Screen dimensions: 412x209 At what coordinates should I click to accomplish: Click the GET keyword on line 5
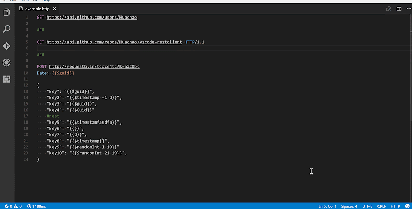41,42
